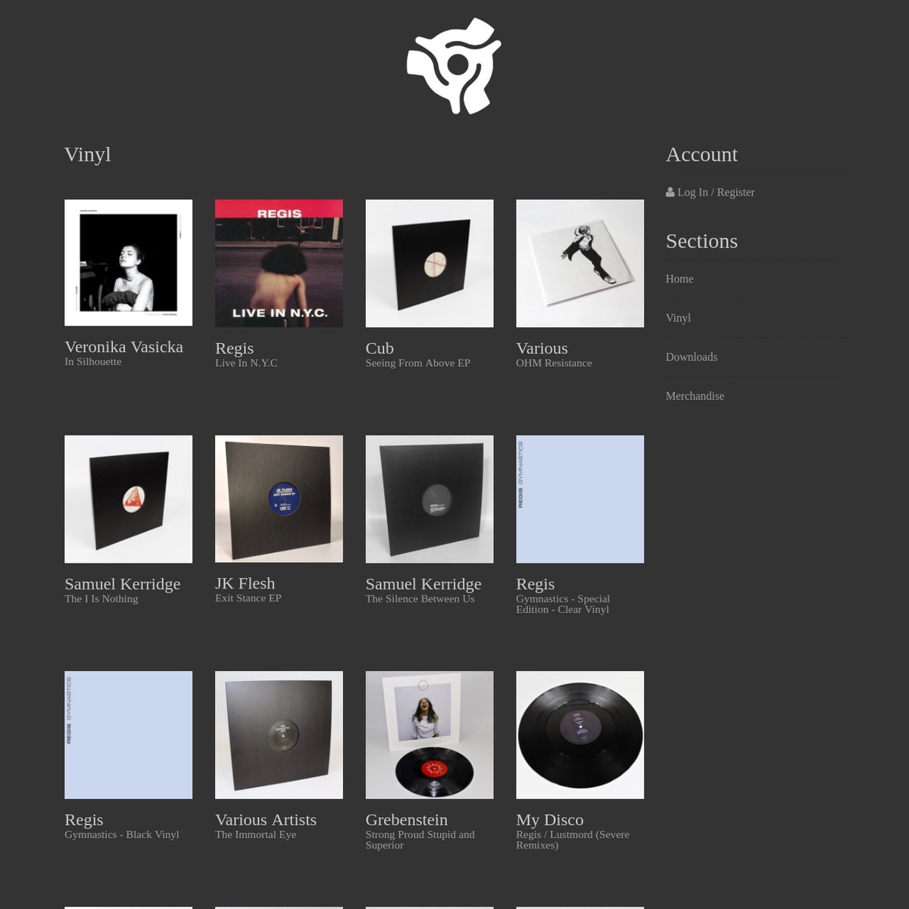Open Various OHM Resistance cover image
The width and height of the screenshot is (909, 909).
click(580, 264)
